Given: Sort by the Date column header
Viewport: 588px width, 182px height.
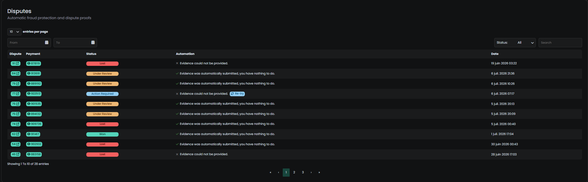Looking at the screenshot, I should [495, 54].
